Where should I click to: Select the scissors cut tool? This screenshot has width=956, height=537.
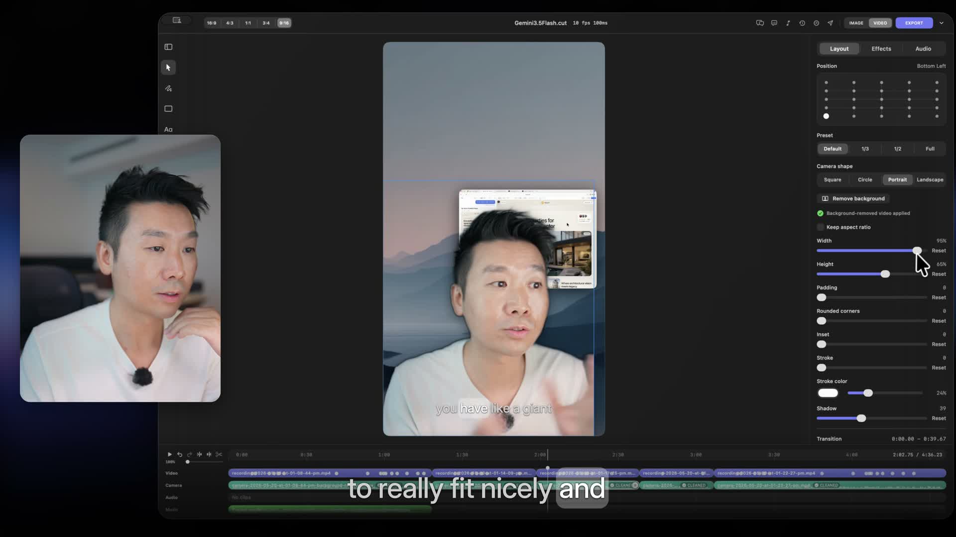point(219,454)
